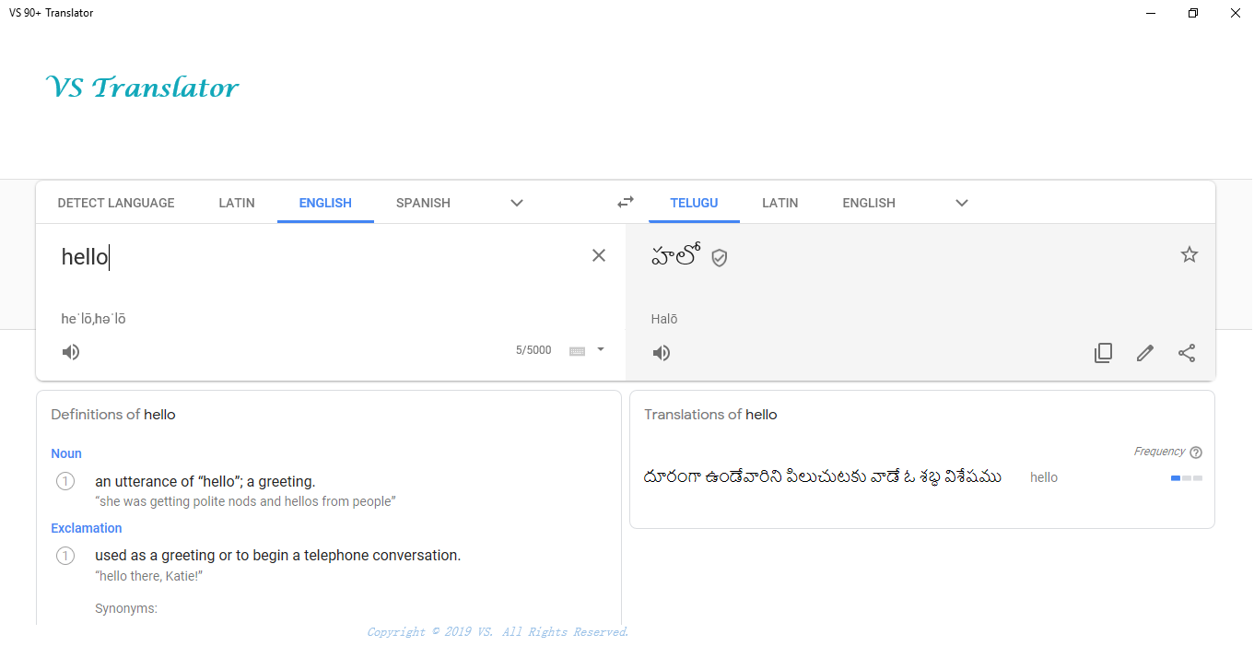Restore down the application window
Image resolution: width=1254 pixels, height=658 pixels.
[x=1193, y=13]
